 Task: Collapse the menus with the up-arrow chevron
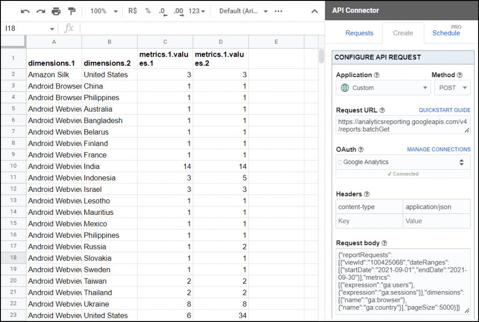[314, 11]
